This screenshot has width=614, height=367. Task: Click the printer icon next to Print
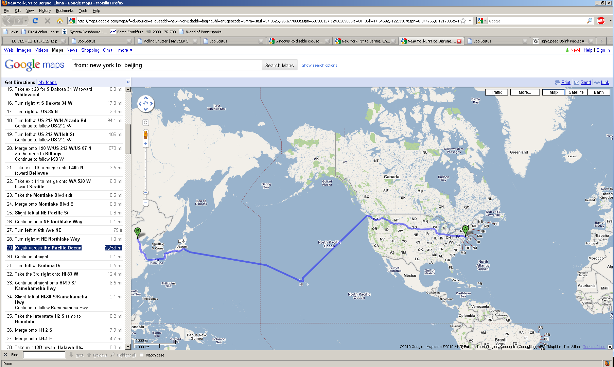pyautogui.click(x=557, y=83)
